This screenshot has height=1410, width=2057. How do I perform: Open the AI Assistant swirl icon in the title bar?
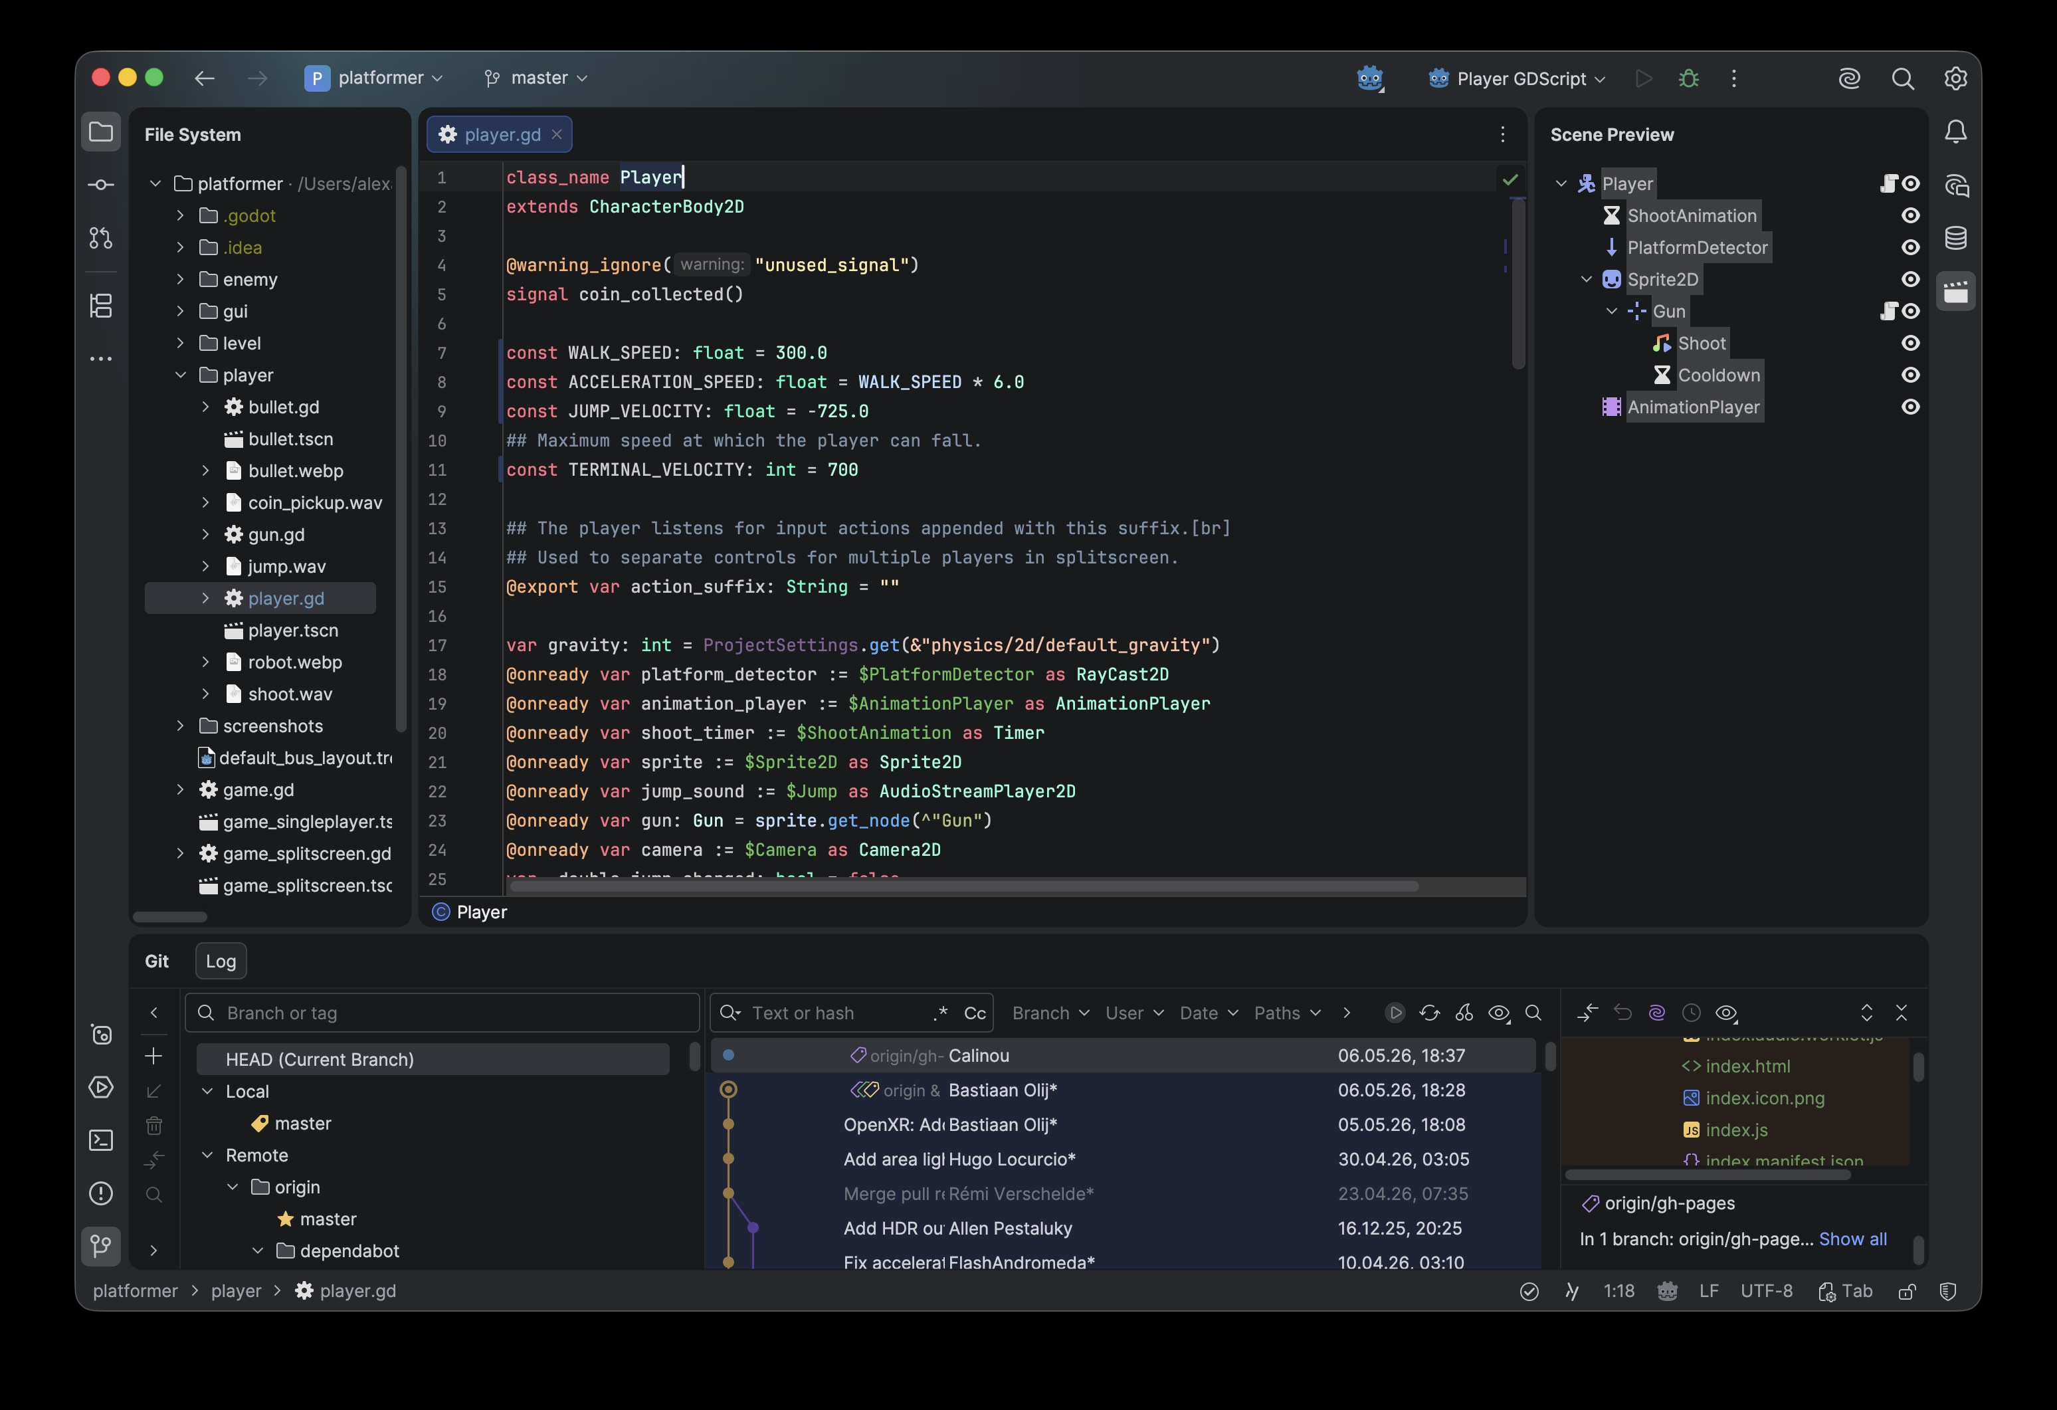coord(1849,78)
